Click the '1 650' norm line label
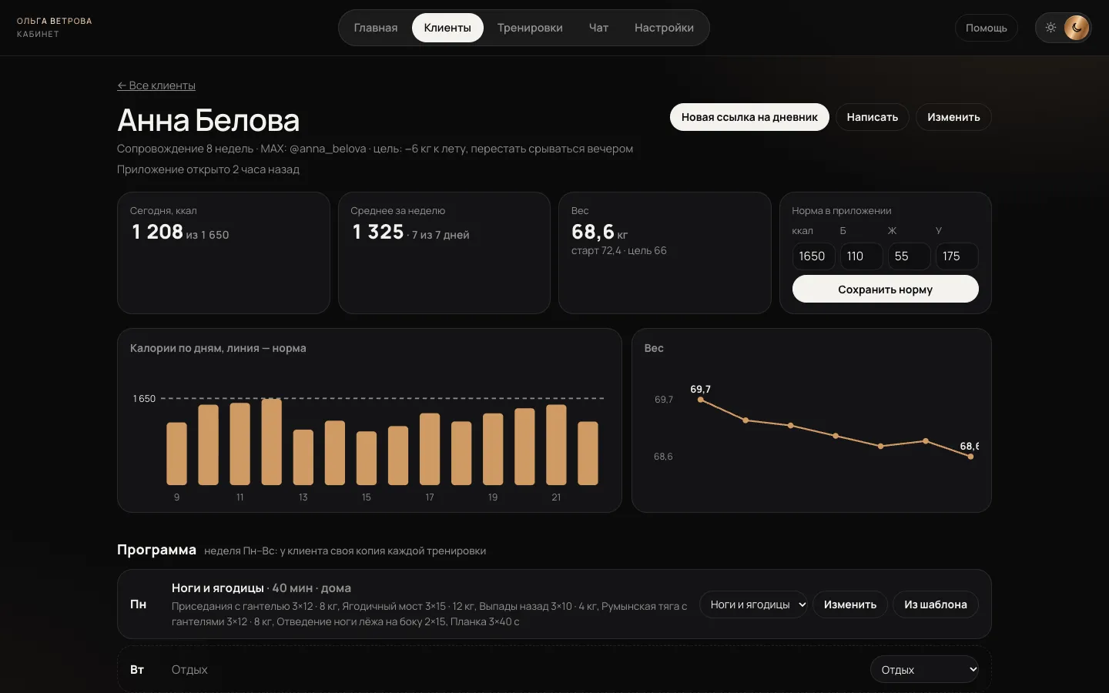This screenshot has height=693, width=1109. (x=144, y=399)
